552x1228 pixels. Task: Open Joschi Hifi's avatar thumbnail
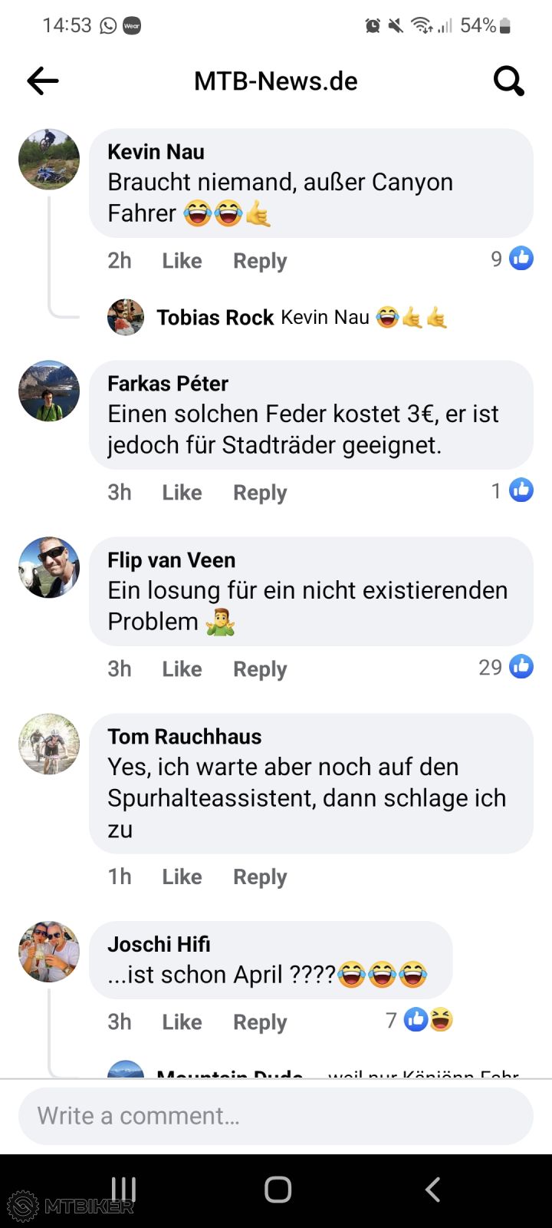(x=49, y=952)
